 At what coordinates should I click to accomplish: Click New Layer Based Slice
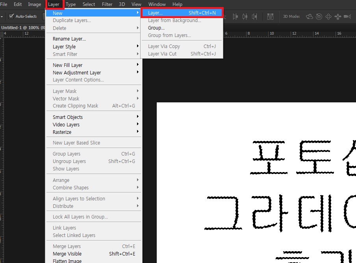(x=94, y=143)
